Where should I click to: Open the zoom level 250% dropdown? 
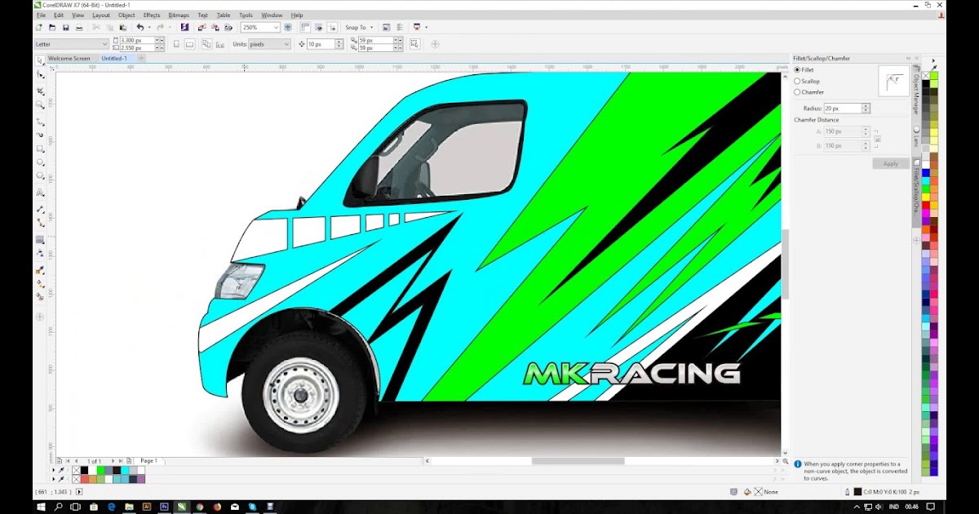[276, 27]
